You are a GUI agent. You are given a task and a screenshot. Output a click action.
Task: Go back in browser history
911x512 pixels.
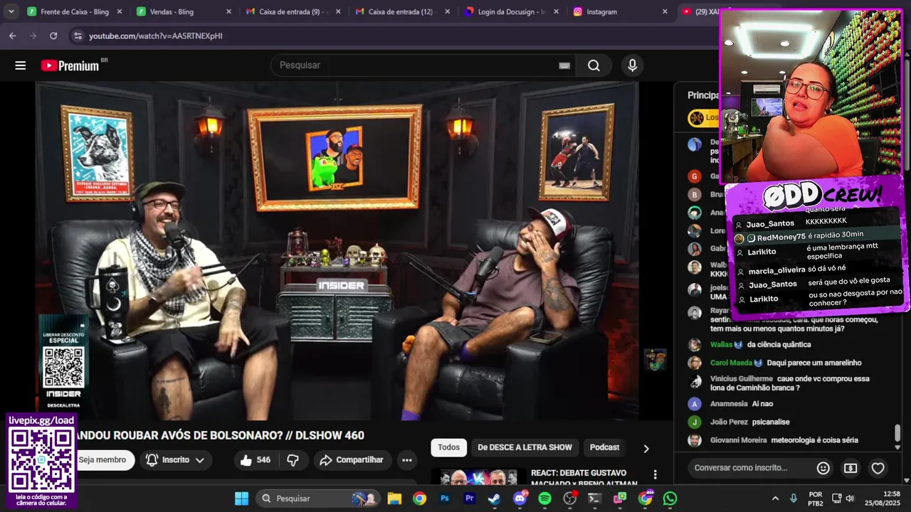[13, 36]
